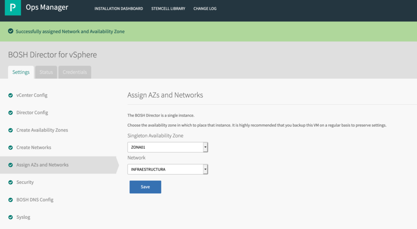Open BOSH DNS Config section
The image size is (417, 229).
(x=35, y=200)
